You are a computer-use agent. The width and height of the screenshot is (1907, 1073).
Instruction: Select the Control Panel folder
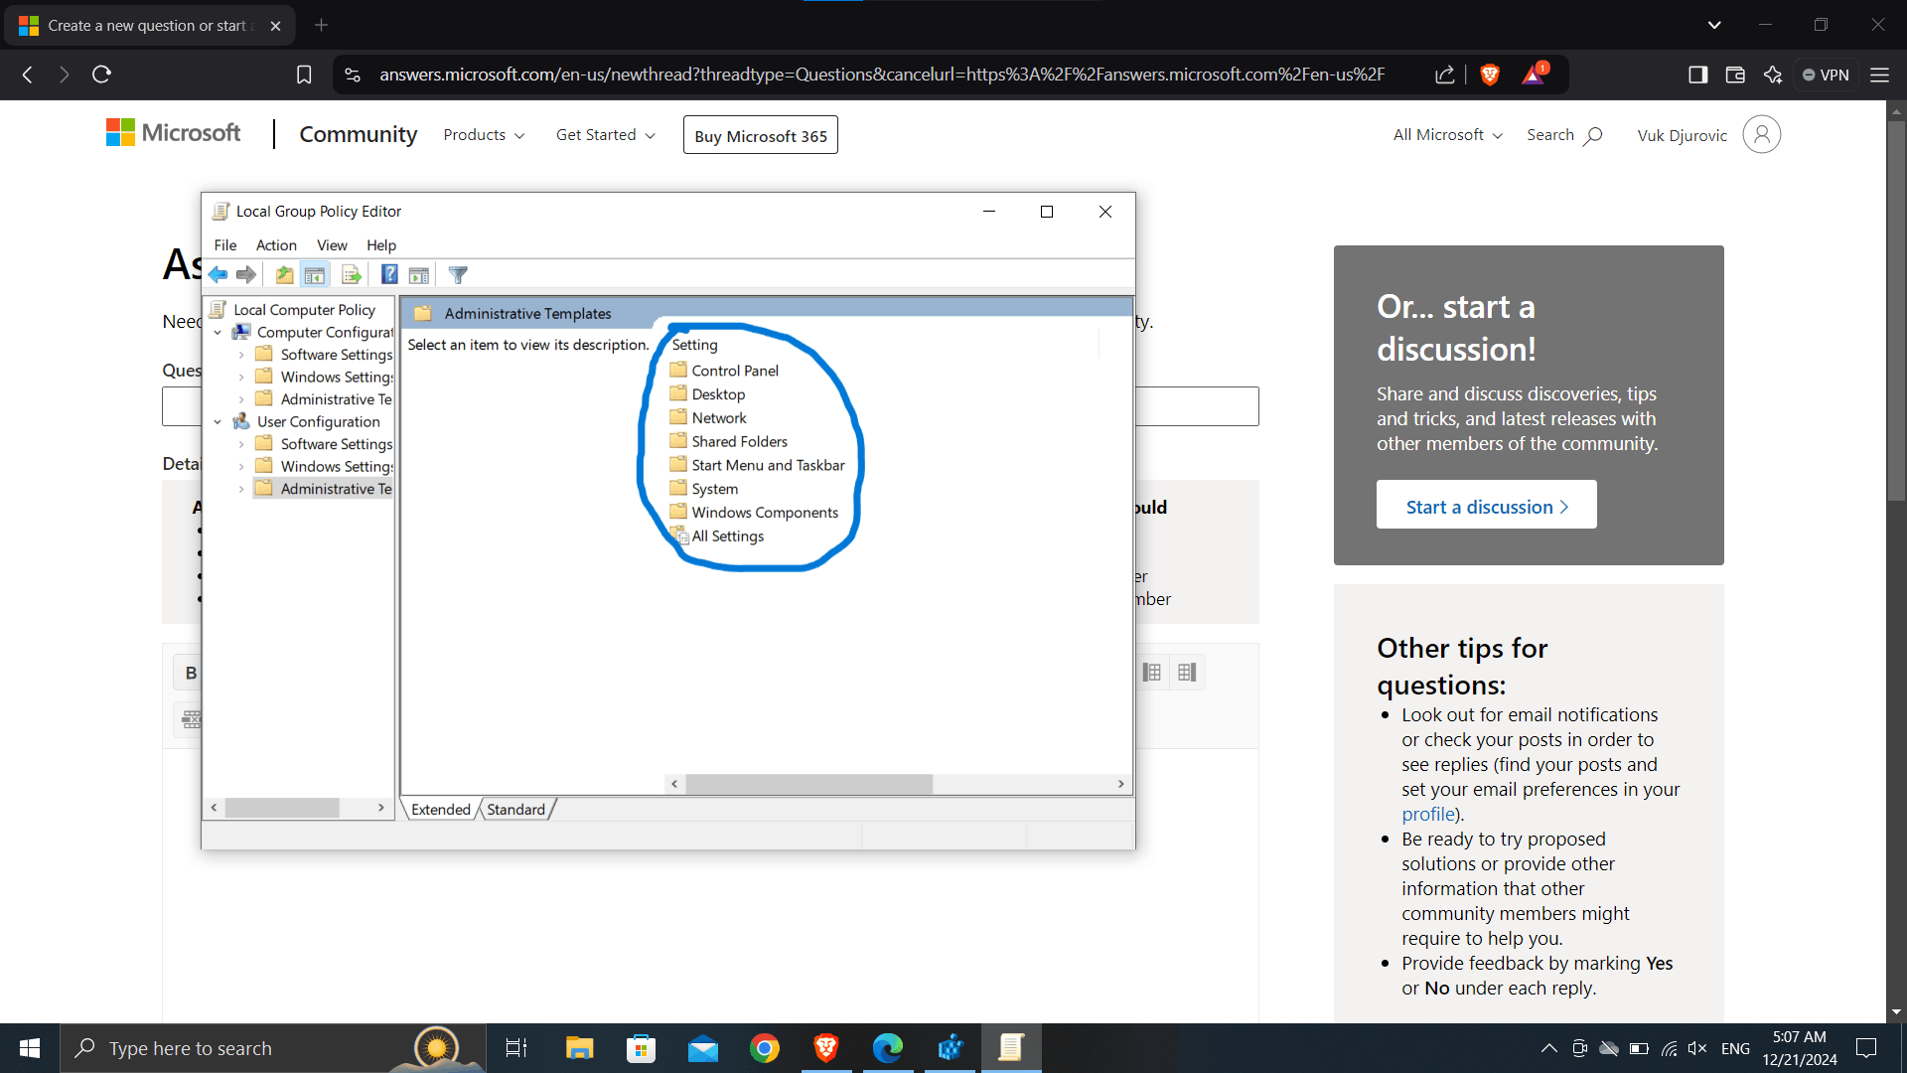click(x=724, y=371)
